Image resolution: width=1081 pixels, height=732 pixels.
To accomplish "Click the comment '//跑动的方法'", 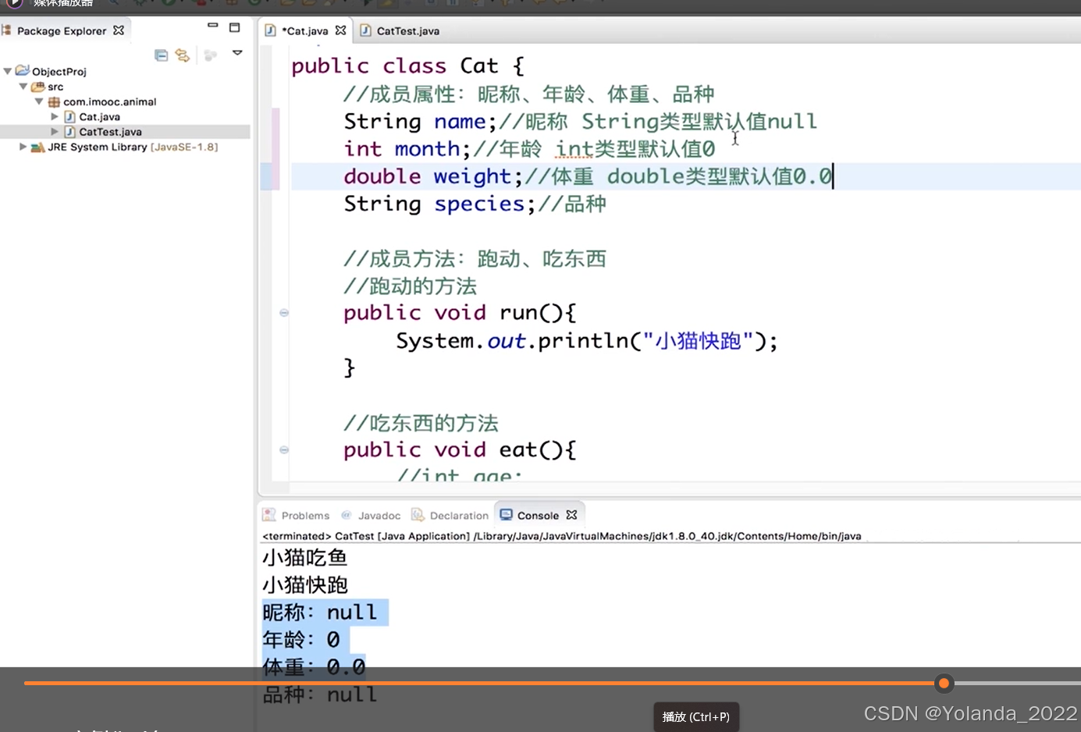I will pyautogui.click(x=410, y=286).
